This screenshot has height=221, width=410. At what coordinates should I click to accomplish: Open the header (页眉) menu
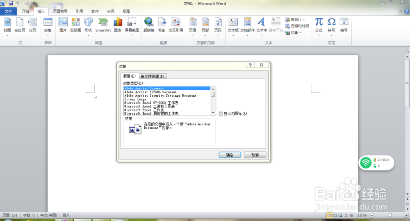click(x=193, y=26)
